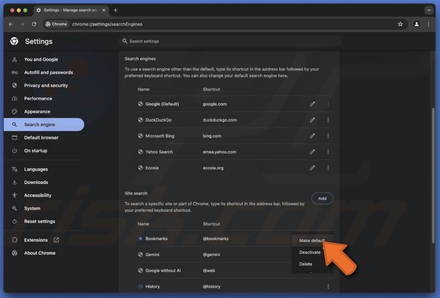Open more actions for Yahoo Search

pyautogui.click(x=328, y=152)
